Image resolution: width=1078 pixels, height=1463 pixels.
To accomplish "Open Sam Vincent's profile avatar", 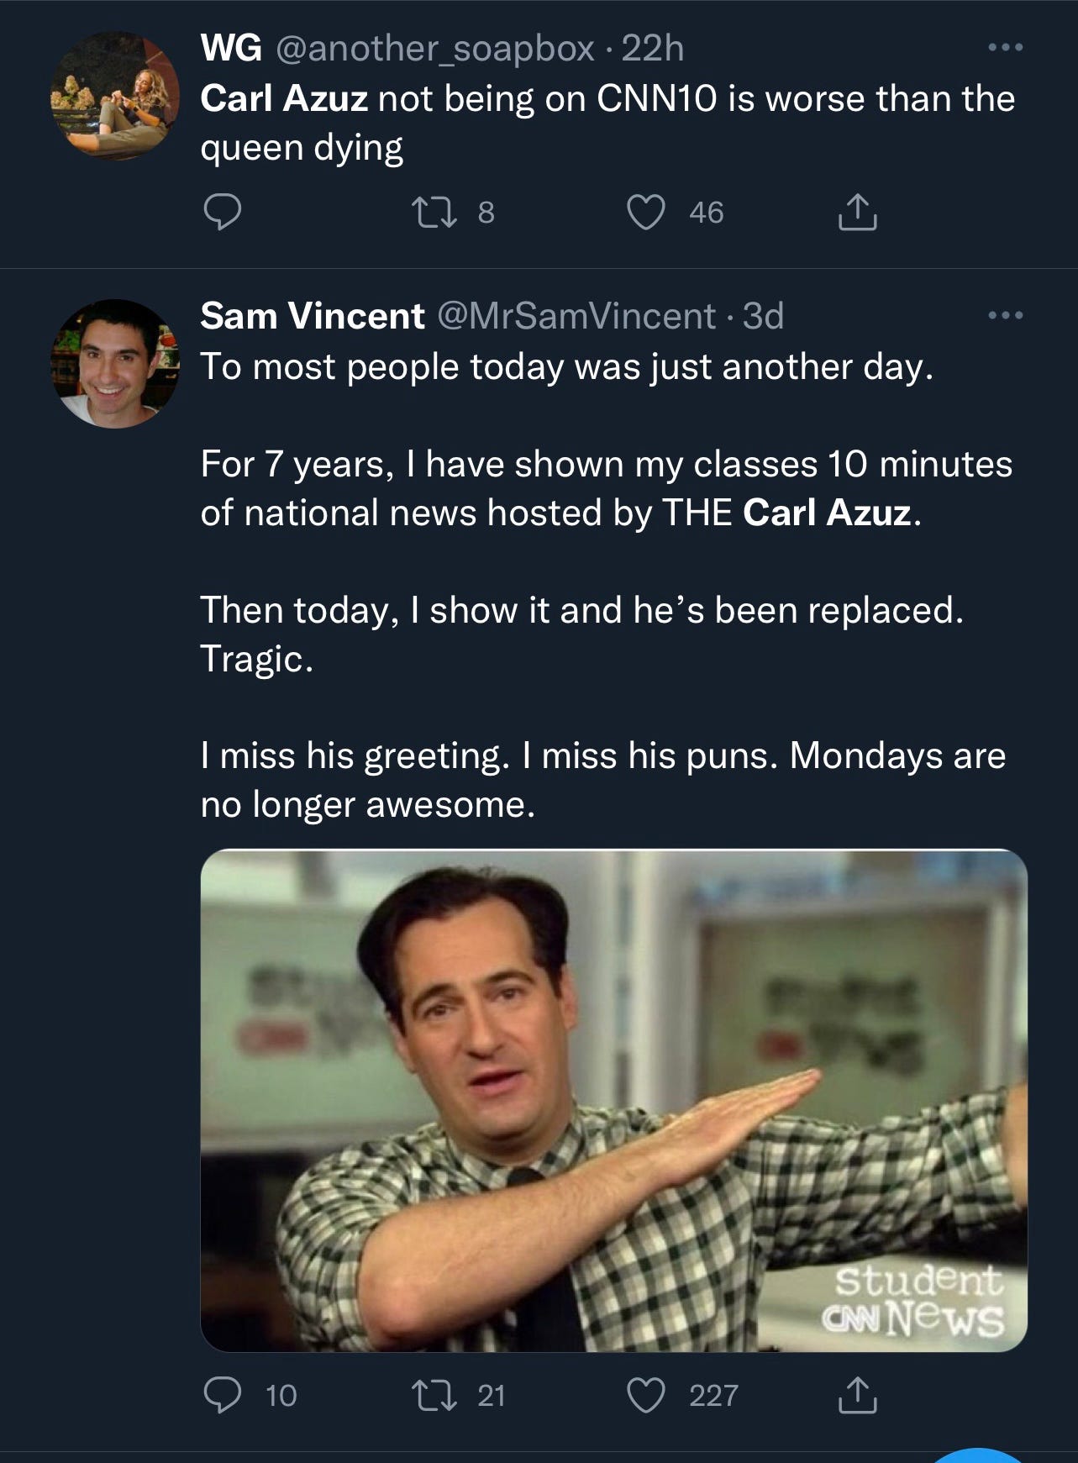I will coord(115,363).
